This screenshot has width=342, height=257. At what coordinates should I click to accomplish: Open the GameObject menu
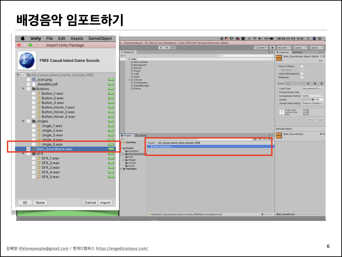coord(100,38)
